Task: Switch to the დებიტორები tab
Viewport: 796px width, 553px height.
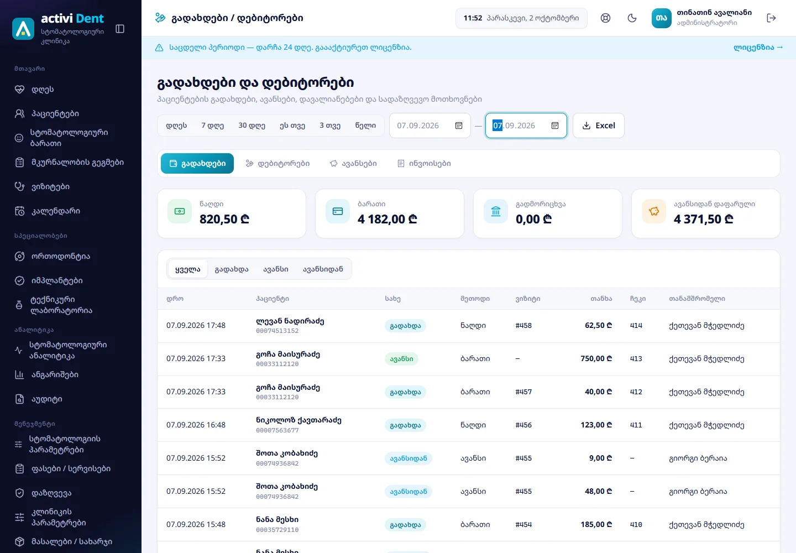Action: tap(277, 163)
